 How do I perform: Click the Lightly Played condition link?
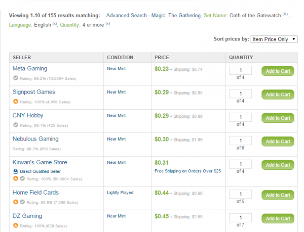pos(121,193)
